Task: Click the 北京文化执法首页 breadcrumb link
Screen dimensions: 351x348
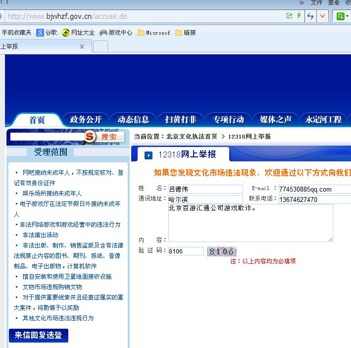Action: point(192,136)
